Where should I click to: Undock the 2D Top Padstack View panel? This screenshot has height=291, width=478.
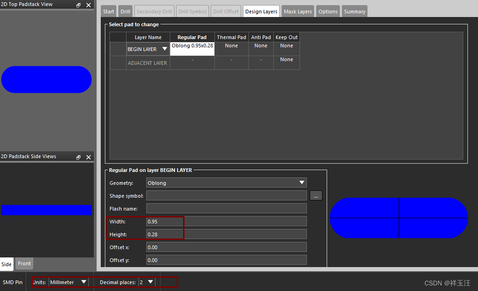coord(78,5)
